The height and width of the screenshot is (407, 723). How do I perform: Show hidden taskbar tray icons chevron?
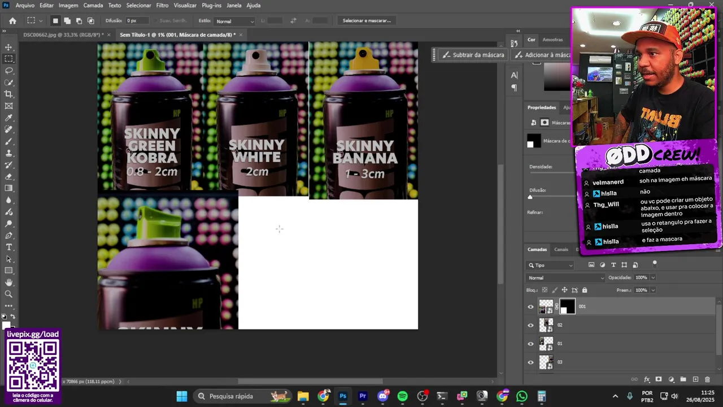616,396
